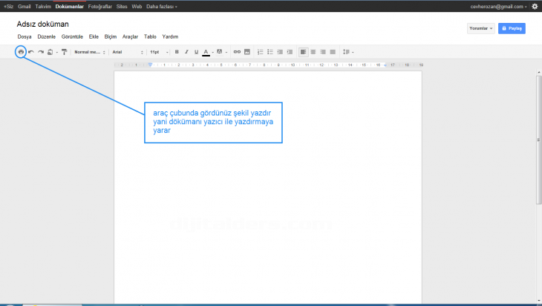Screen dimensions: 542x306
Task: Select the paint format roller tool
Action: [x=64, y=52]
